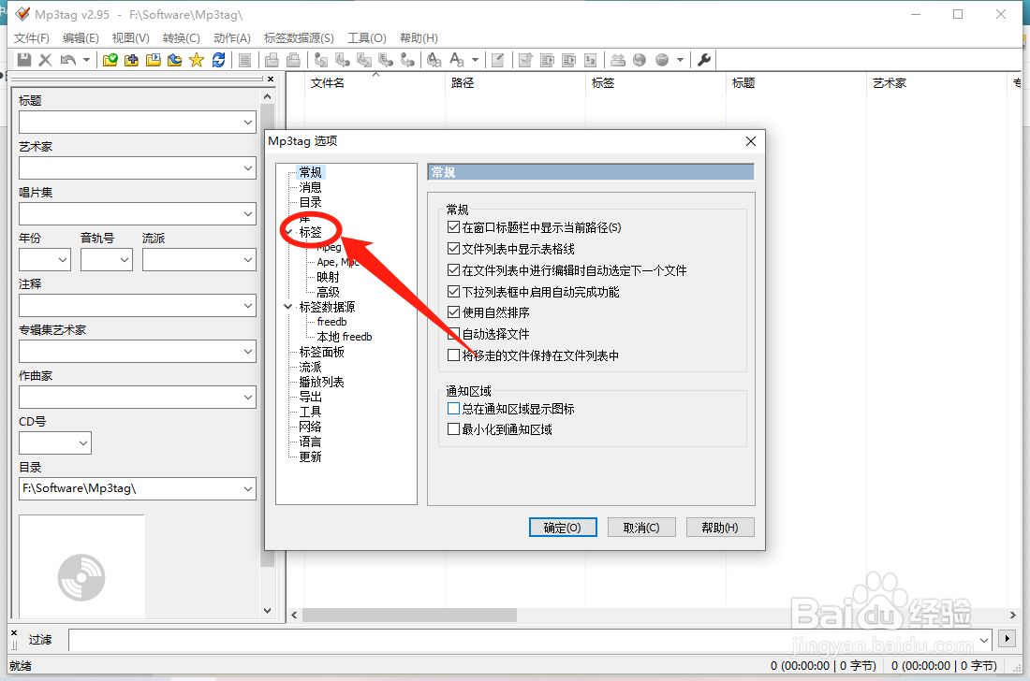Click the Favorites star icon
This screenshot has width=1030, height=681.
197,60
